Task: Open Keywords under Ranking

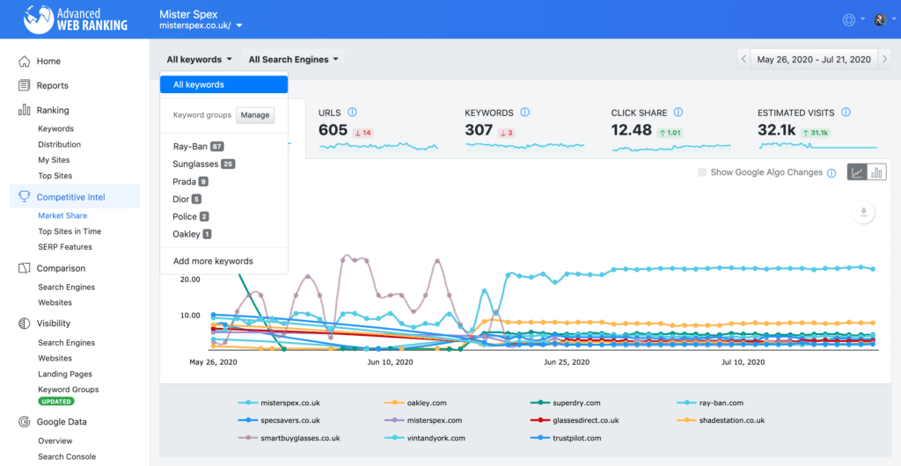Action: (x=55, y=128)
